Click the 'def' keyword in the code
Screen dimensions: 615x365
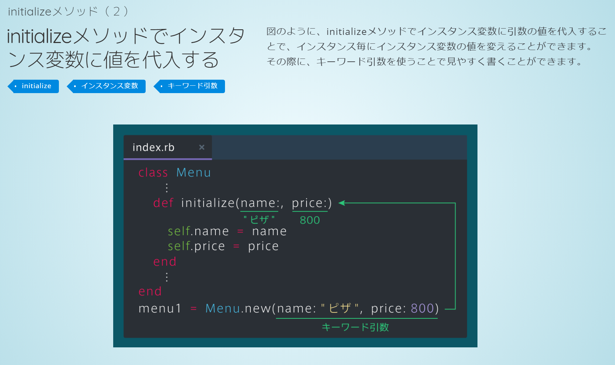point(163,203)
